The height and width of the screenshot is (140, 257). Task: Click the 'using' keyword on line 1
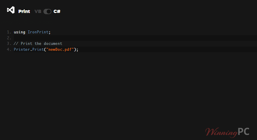[19, 32]
